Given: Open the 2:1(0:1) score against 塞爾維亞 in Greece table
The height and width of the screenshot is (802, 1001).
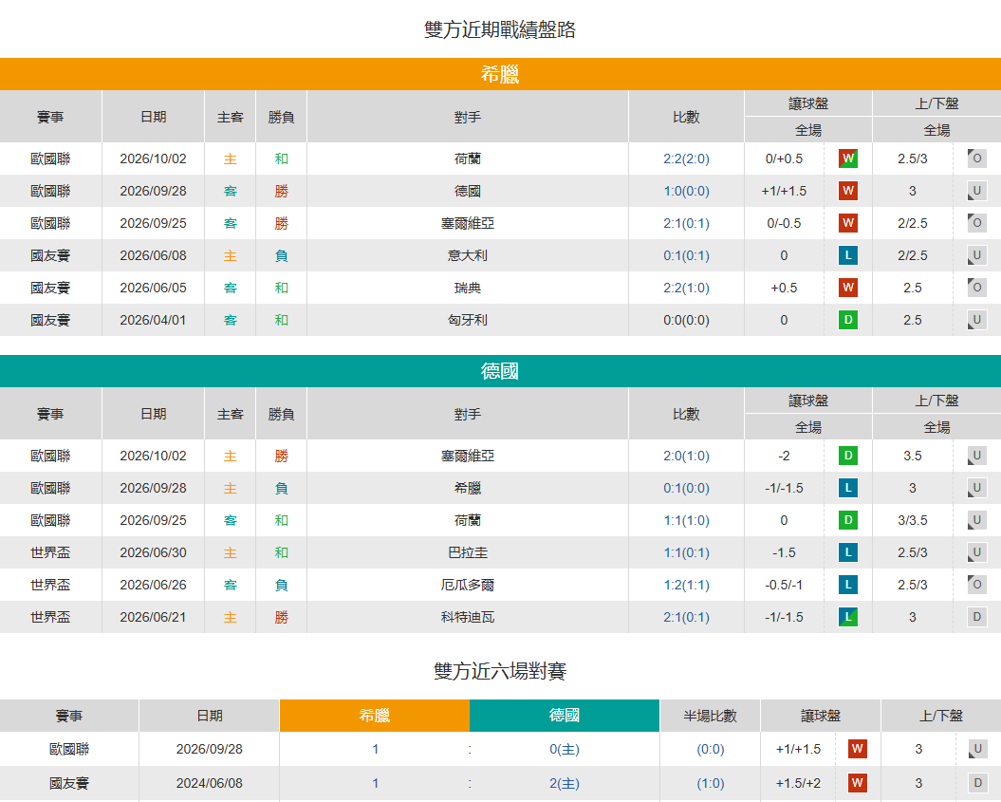Looking at the screenshot, I should [686, 223].
